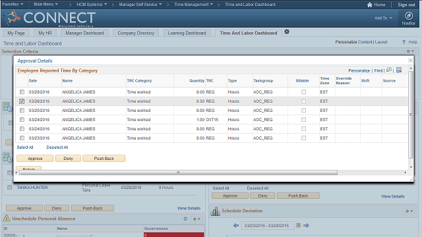The height and width of the screenshot is (237, 422).
Task: Uncheck the 03/28/2016 row checkbox
Action: point(22,101)
